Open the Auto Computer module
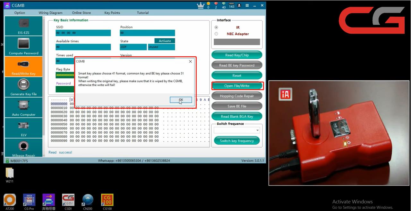This screenshot has width=411, height=211. (x=24, y=108)
